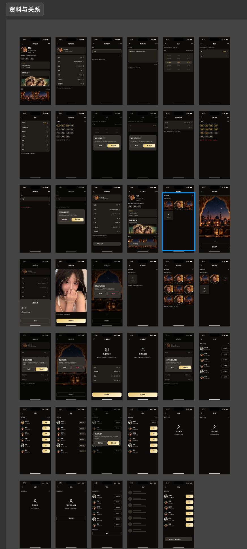This screenshot has height=549, width=247.
Task: Click 继续编辑 in the 放弃本次修改 dialog
Action: [x=65, y=219]
